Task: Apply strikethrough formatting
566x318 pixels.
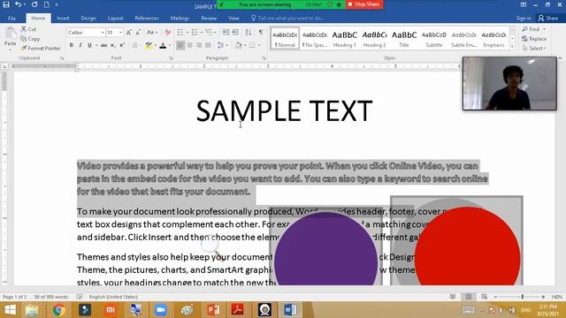Action: pyautogui.click(x=104, y=45)
